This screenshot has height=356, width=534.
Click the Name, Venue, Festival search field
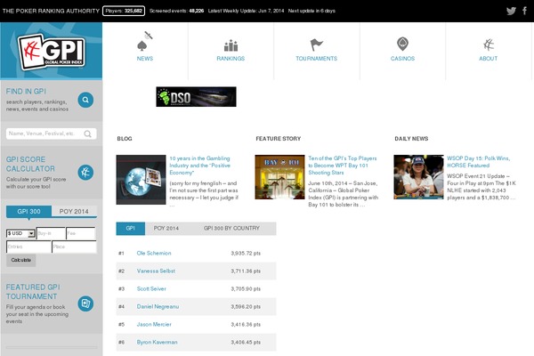click(51, 133)
